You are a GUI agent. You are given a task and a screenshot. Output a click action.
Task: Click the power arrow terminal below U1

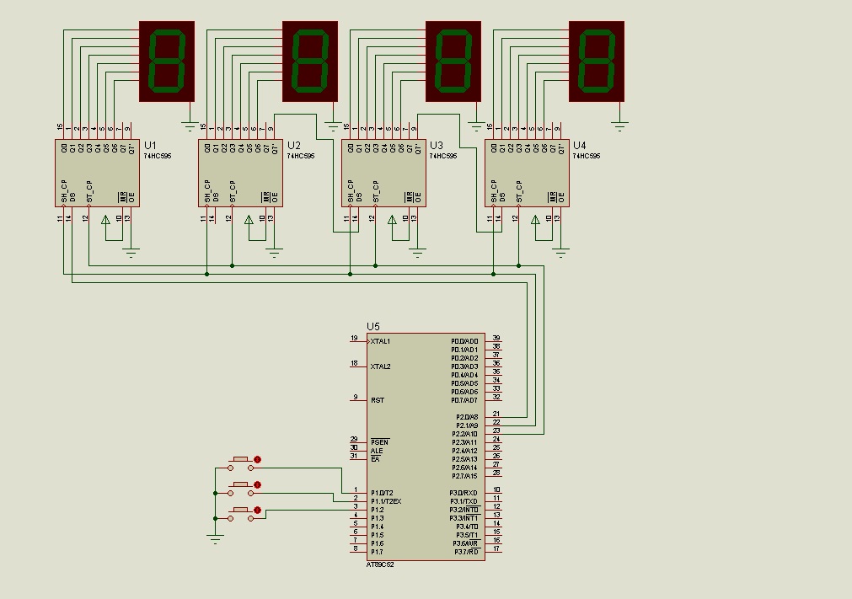click(x=105, y=219)
